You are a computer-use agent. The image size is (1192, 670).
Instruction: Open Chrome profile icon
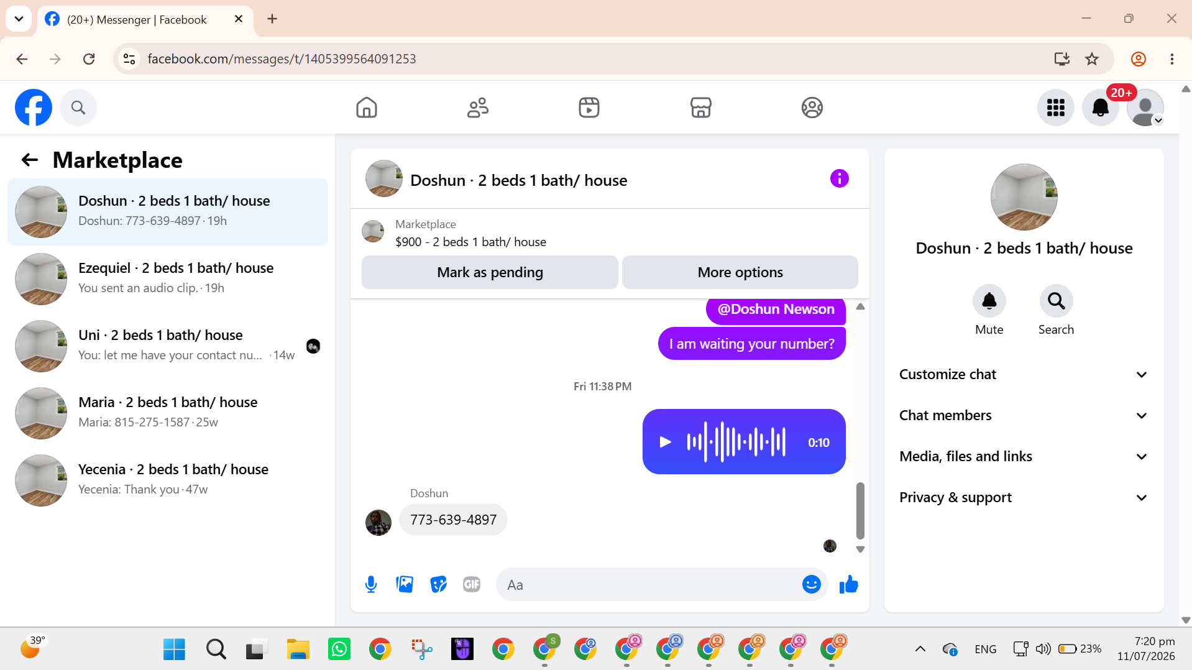(1139, 58)
